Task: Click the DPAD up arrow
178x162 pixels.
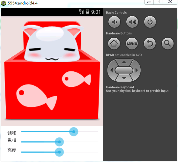Action: pyautogui.click(x=124, y=62)
